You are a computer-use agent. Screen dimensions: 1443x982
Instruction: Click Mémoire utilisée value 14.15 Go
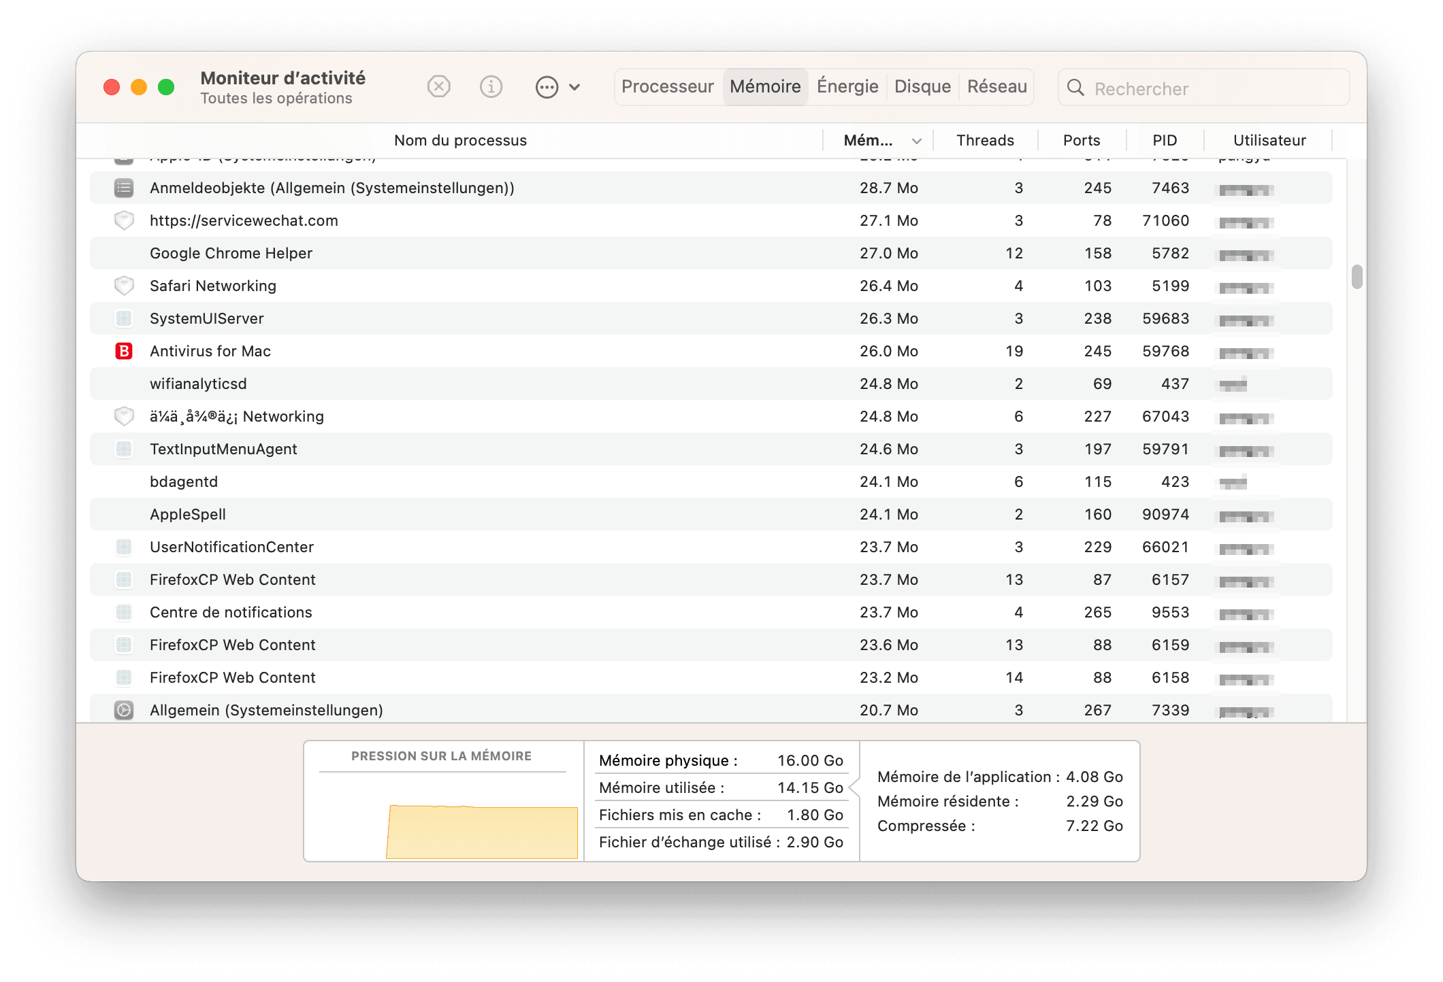click(810, 788)
